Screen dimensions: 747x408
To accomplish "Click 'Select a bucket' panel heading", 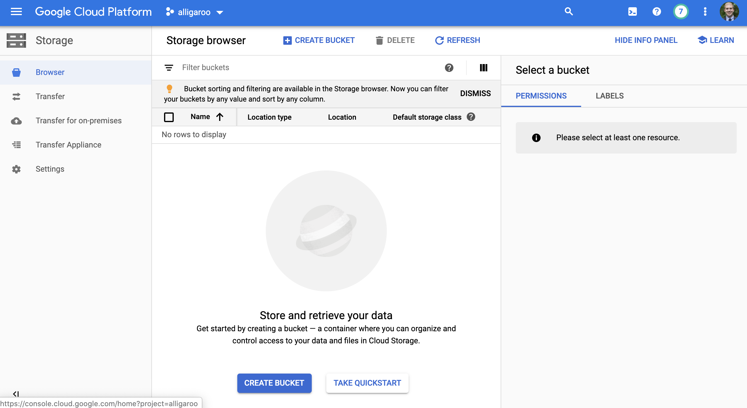I will tap(552, 70).
